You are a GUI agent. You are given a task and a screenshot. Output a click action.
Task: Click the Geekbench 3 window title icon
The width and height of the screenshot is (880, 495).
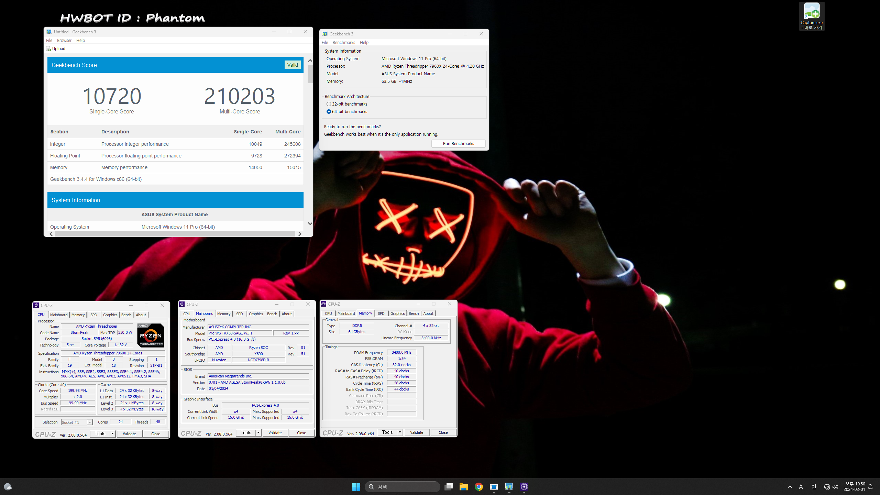tap(325, 34)
